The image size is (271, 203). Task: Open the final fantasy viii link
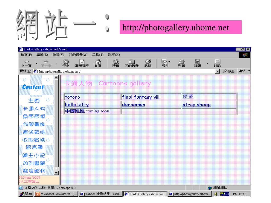click(x=141, y=97)
